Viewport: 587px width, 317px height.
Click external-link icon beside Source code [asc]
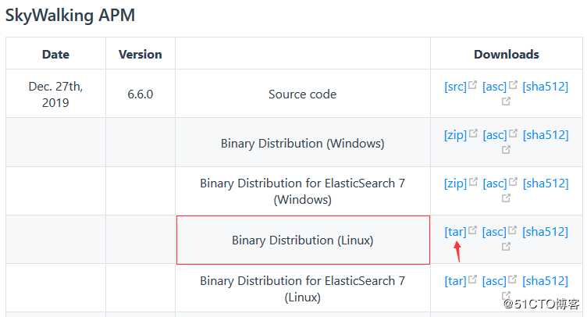(513, 84)
